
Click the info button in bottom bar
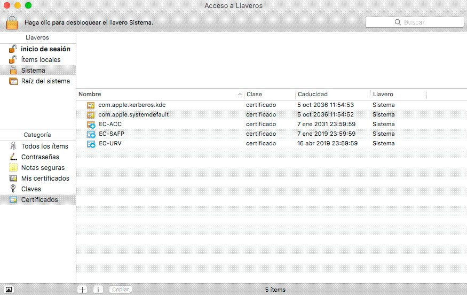(x=98, y=289)
